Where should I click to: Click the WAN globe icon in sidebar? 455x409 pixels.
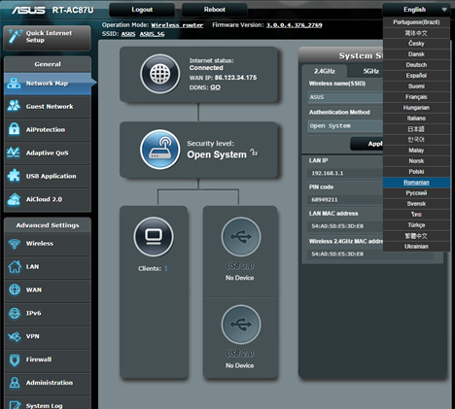pyautogui.click(x=15, y=290)
